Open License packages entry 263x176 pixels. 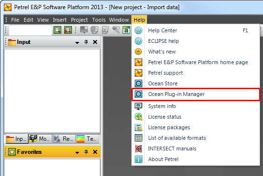[196, 127]
